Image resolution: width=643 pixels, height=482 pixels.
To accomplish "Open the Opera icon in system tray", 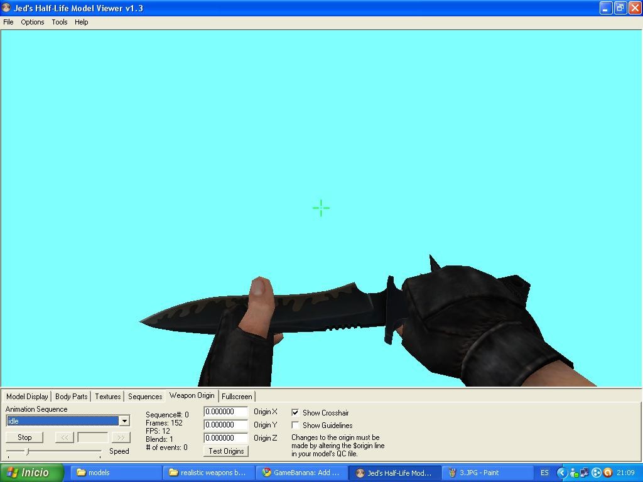I will click(x=607, y=473).
